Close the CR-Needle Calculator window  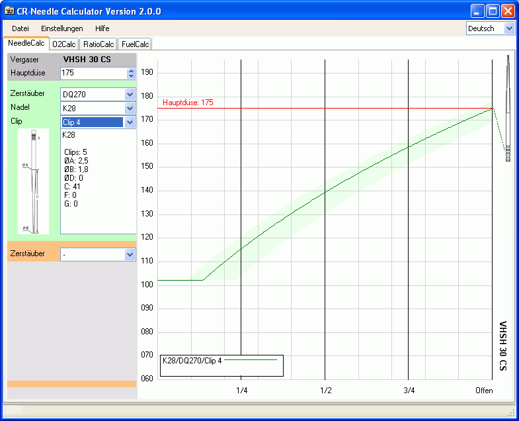pyautogui.click(x=508, y=11)
